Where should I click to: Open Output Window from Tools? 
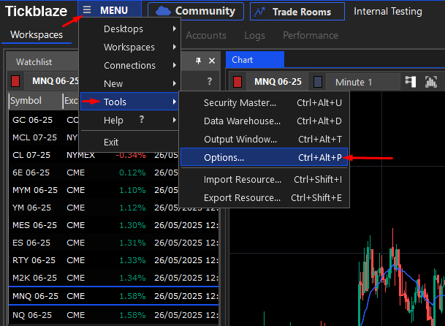coord(264,139)
